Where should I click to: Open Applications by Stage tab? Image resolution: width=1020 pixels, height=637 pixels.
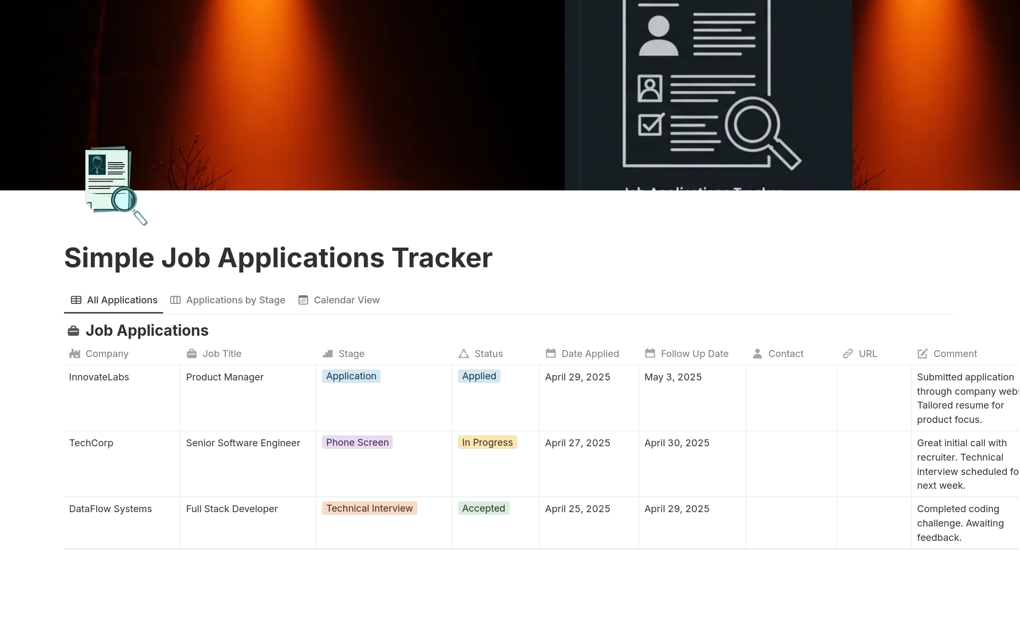pyautogui.click(x=227, y=300)
